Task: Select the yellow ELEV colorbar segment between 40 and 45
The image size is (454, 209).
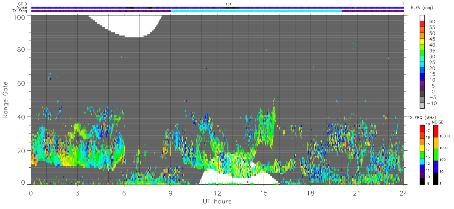Action: click(x=422, y=42)
